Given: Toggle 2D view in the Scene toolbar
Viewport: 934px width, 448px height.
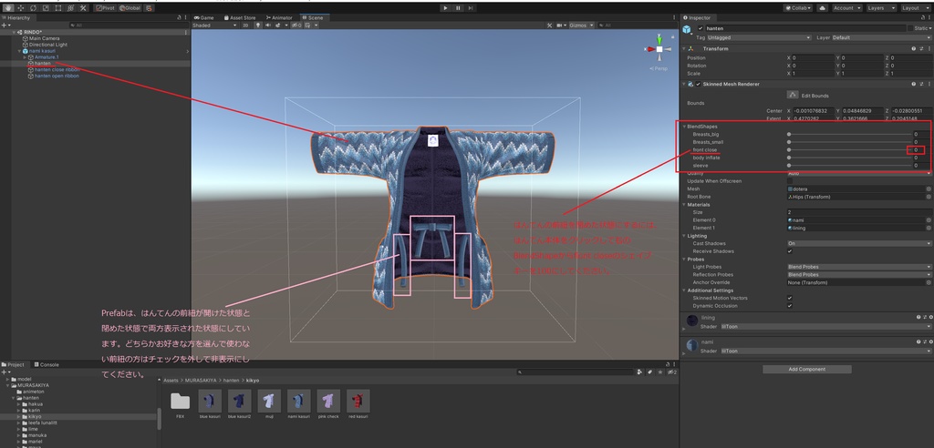Looking at the screenshot, I should pos(245,25).
